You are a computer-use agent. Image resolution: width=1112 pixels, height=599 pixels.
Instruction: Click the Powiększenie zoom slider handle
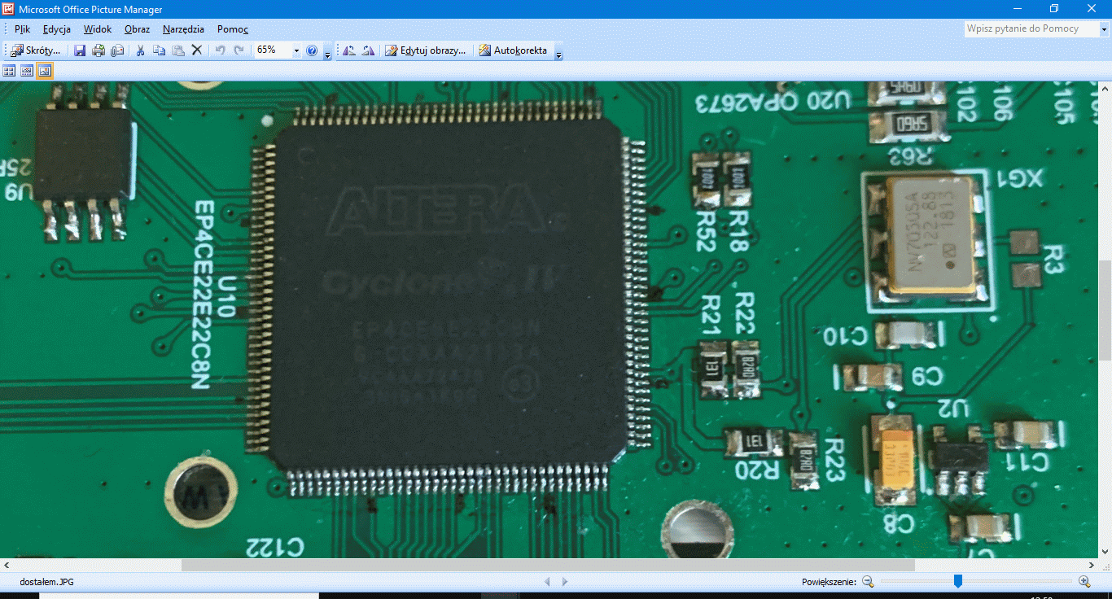[958, 581]
